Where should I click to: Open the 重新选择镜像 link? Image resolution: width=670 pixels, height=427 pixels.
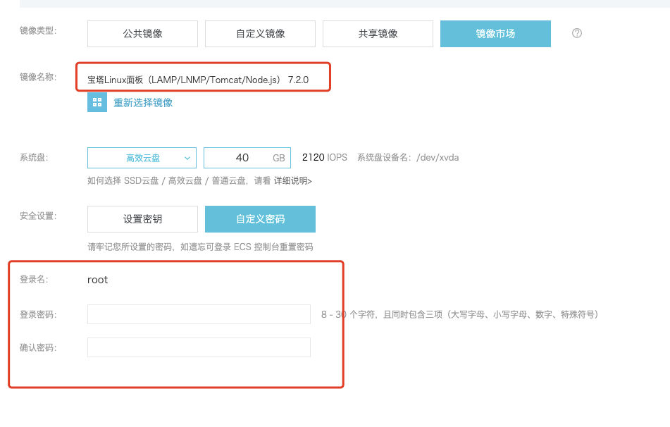point(143,103)
